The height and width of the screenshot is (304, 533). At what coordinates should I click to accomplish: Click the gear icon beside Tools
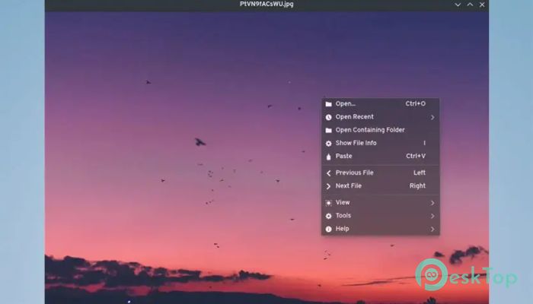tap(328, 216)
